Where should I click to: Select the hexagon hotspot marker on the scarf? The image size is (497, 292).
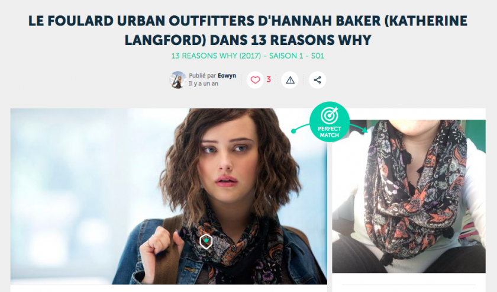206,241
